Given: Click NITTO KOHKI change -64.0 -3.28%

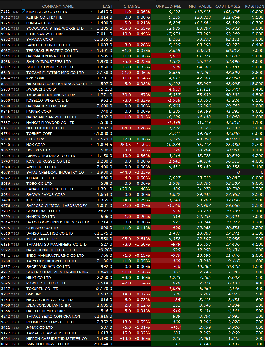Looking at the screenshot, I should coord(132,128).
